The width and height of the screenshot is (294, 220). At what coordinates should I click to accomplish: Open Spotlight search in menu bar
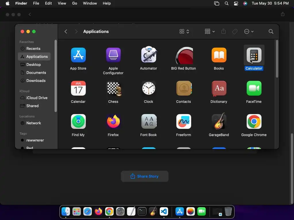coord(227,3)
